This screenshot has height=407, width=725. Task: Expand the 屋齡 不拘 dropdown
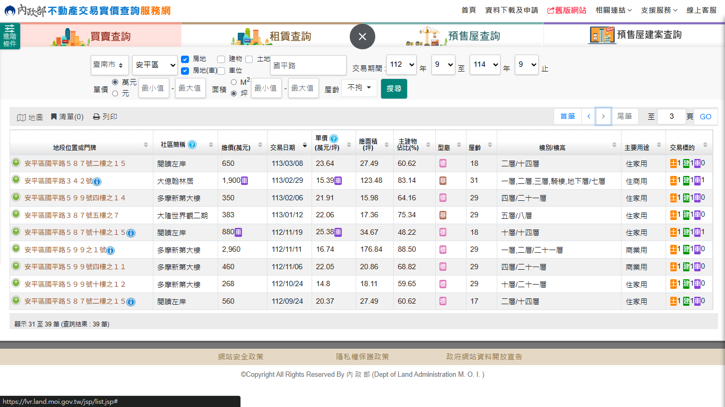point(359,88)
